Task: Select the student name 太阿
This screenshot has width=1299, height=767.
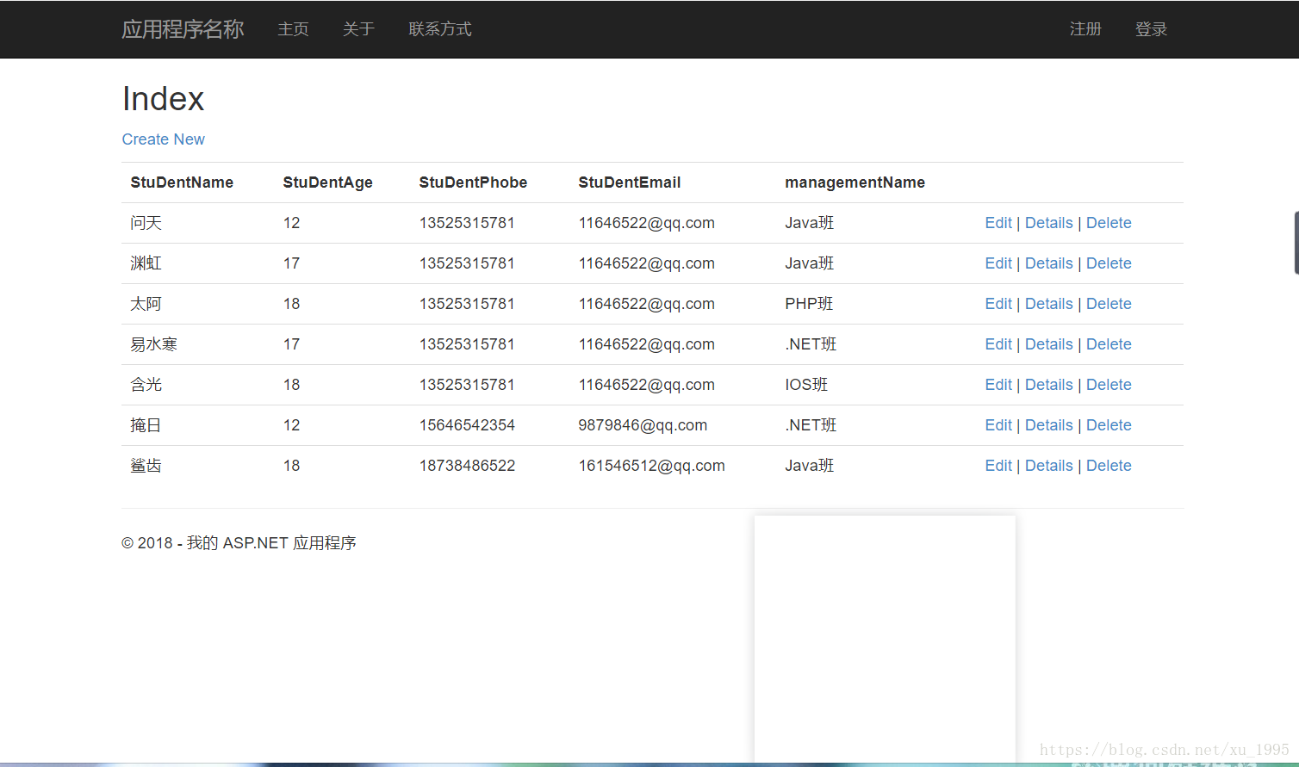Action: (146, 304)
